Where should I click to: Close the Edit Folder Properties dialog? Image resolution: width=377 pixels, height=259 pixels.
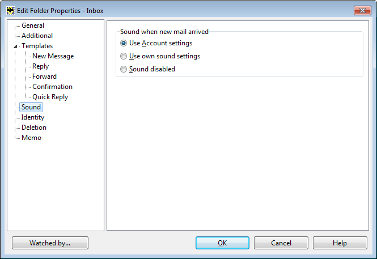(x=362, y=11)
